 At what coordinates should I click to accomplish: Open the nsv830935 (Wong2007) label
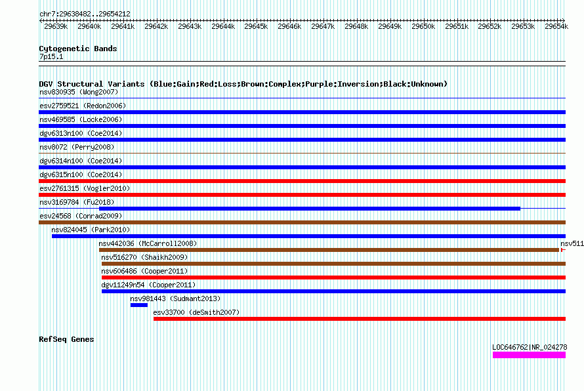[x=79, y=92]
